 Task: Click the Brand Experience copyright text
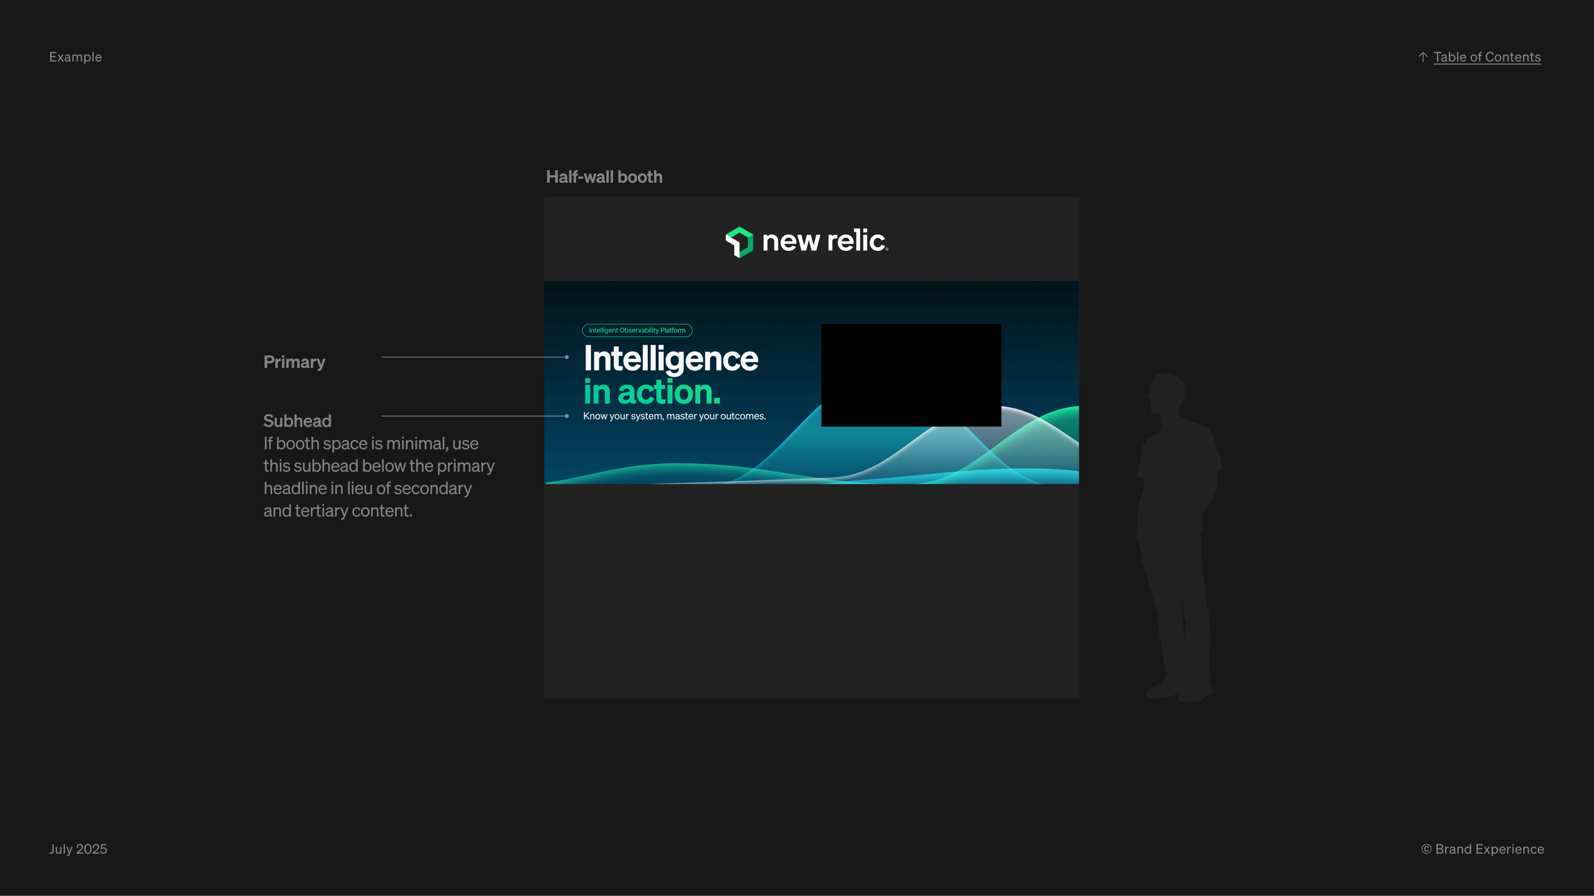pyautogui.click(x=1482, y=849)
